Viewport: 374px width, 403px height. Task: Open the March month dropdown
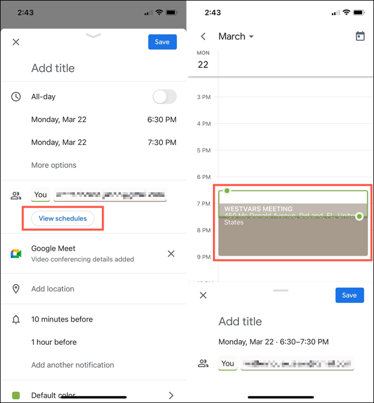(236, 36)
